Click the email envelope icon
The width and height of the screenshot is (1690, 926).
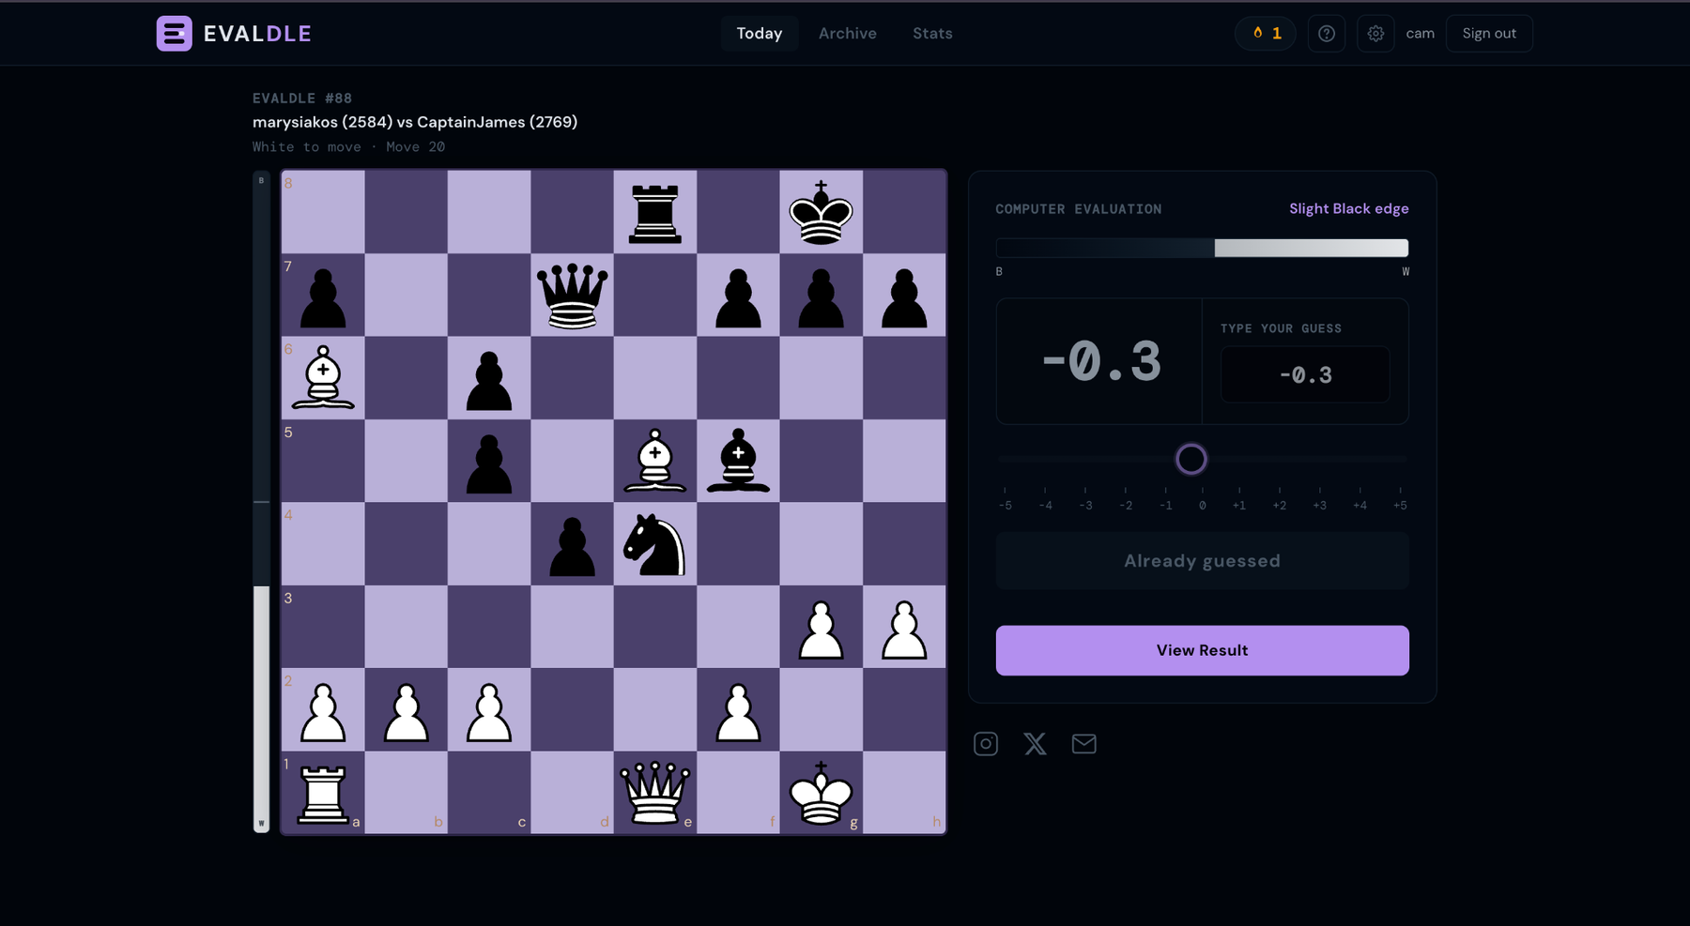pyautogui.click(x=1084, y=744)
